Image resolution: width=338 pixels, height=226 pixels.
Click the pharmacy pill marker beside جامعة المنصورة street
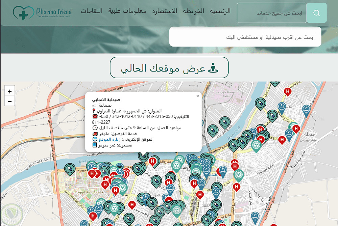[x=70, y=169]
